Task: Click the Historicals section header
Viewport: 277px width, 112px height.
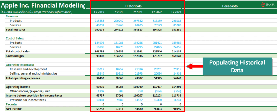Action: click(133, 6)
